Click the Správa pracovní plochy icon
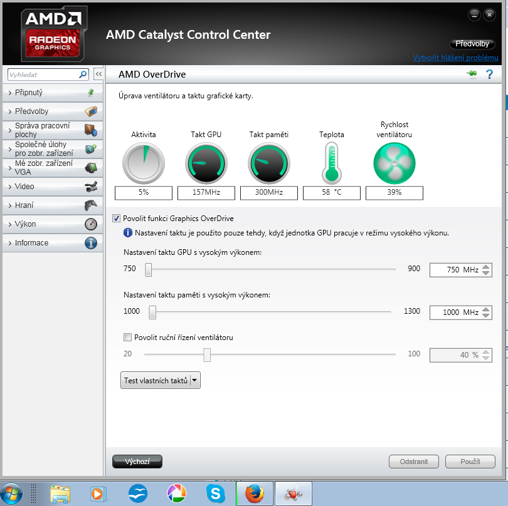 pos(91,130)
